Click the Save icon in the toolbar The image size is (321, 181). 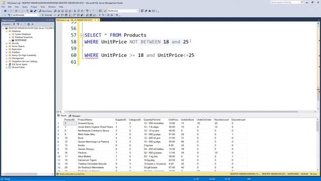tap(31, 11)
